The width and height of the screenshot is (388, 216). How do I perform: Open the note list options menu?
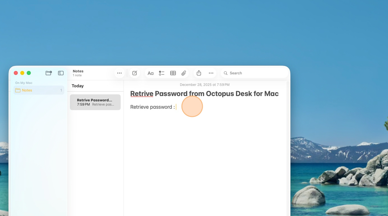119,73
